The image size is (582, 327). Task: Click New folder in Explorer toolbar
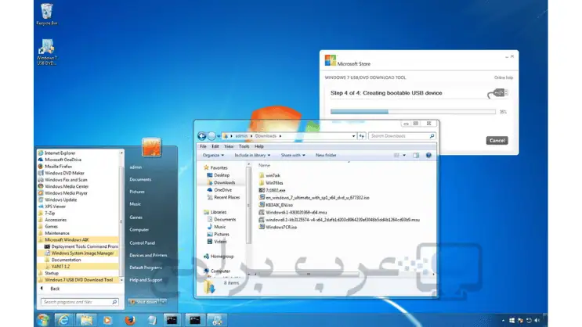[326, 156]
